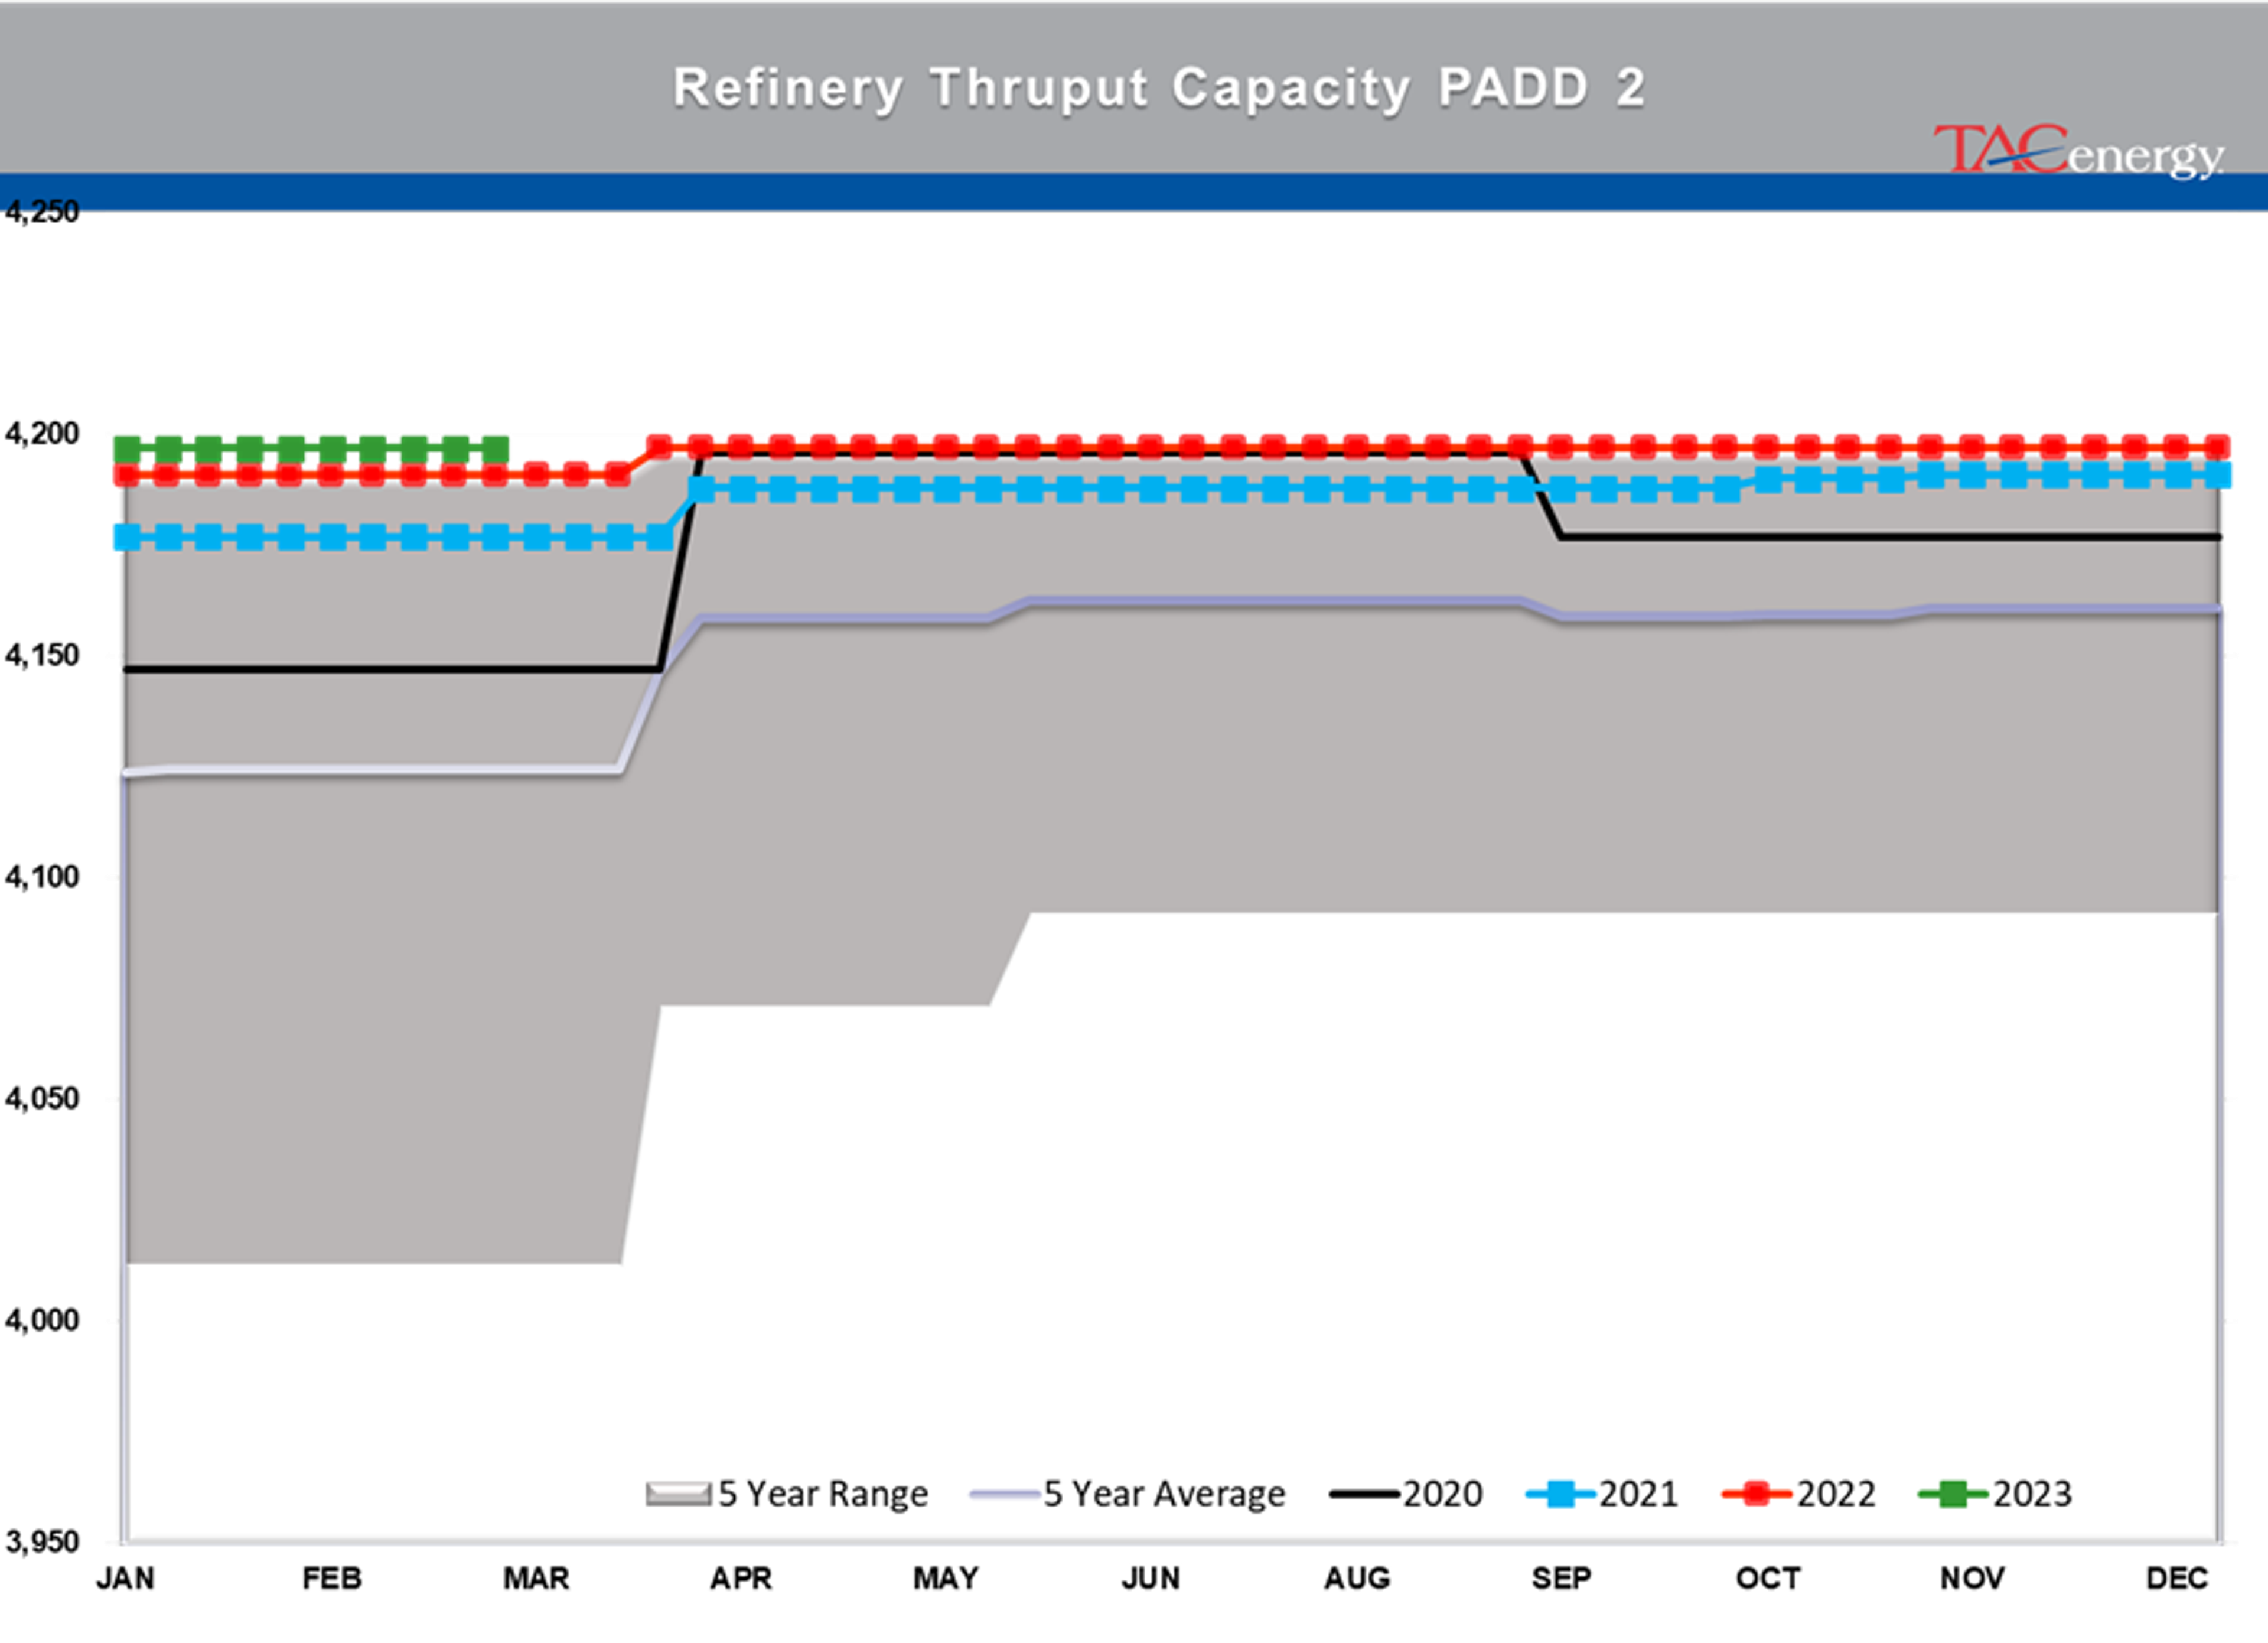
Task: Click the '4,050' y-axis label
Action: 41,1099
